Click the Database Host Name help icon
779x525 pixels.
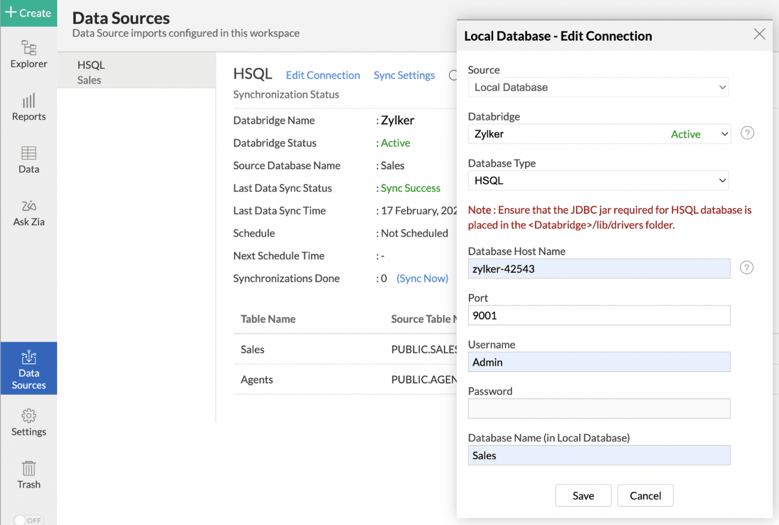click(746, 268)
